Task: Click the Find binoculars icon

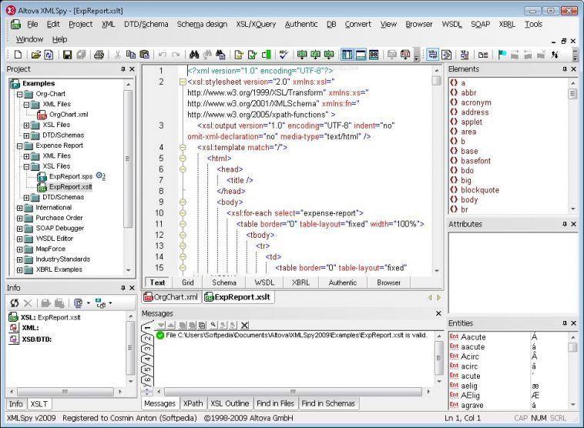Action: pyautogui.click(x=194, y=55)
